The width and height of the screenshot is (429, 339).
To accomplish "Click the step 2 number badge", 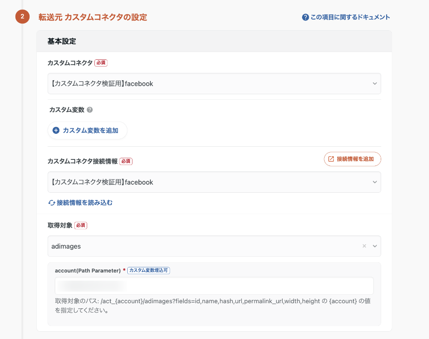I will point(22,17).
